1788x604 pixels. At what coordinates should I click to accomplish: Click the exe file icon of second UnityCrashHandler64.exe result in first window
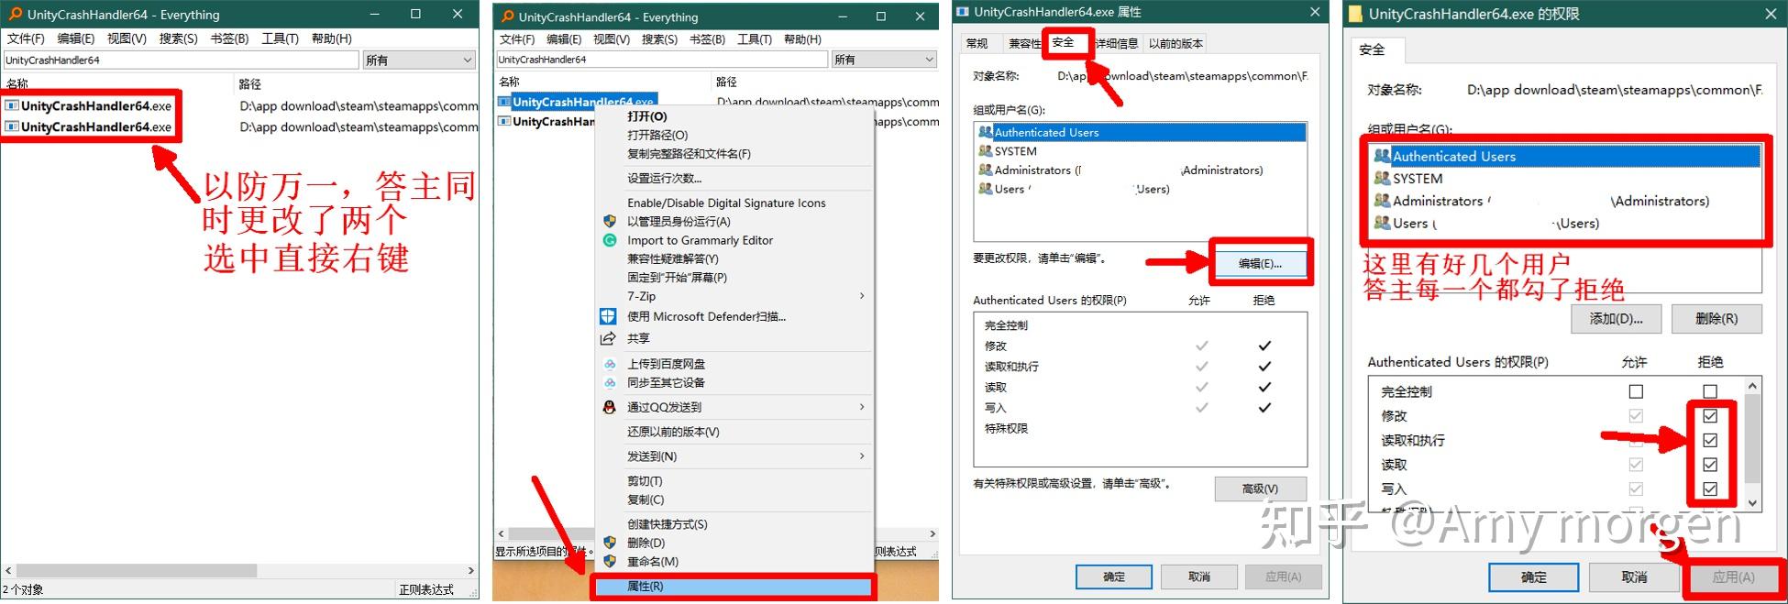point(12,126)
